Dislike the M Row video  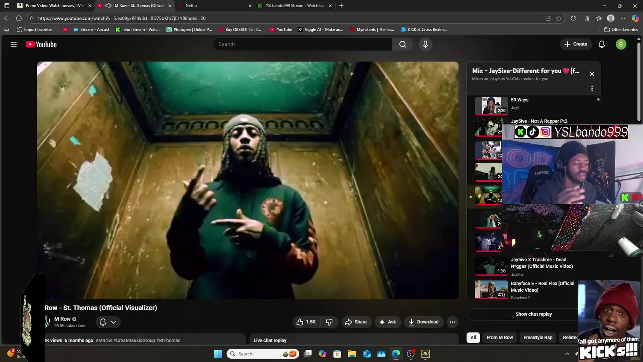point(329,322)
